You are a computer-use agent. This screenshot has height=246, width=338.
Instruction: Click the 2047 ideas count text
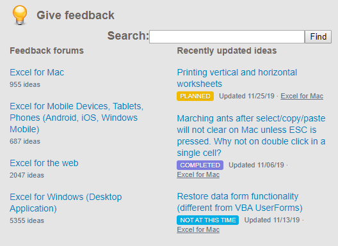click(x=27, y=175)
